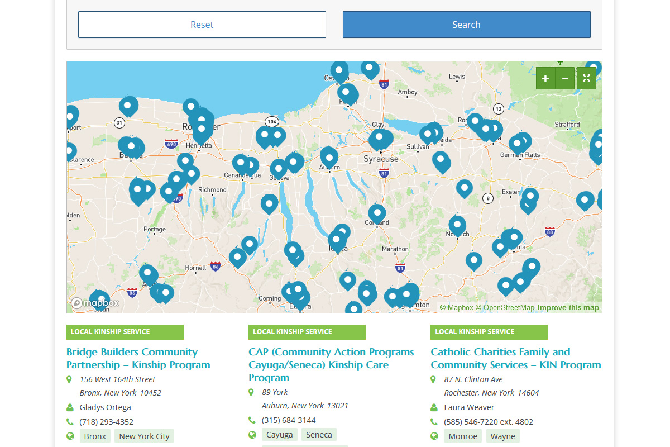The width and height of the screenshot is (670, 447).
Task: Click address 156 West 164th Street
Action: coord(118,379)
